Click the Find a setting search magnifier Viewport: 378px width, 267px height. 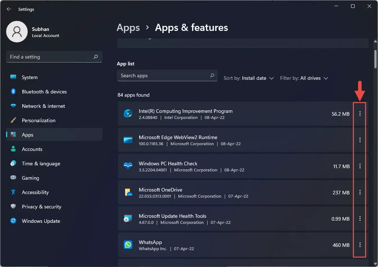pyautogui.click(x=96, y=57)
